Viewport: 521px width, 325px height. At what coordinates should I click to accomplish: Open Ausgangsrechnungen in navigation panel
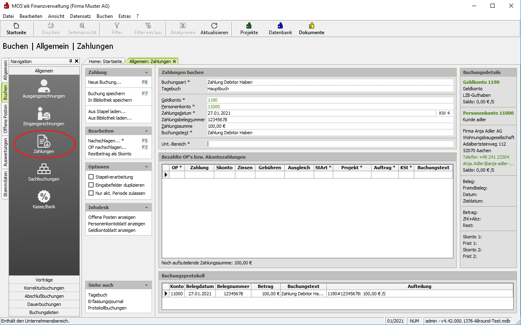pyautogui.click(x=44, y=89)
